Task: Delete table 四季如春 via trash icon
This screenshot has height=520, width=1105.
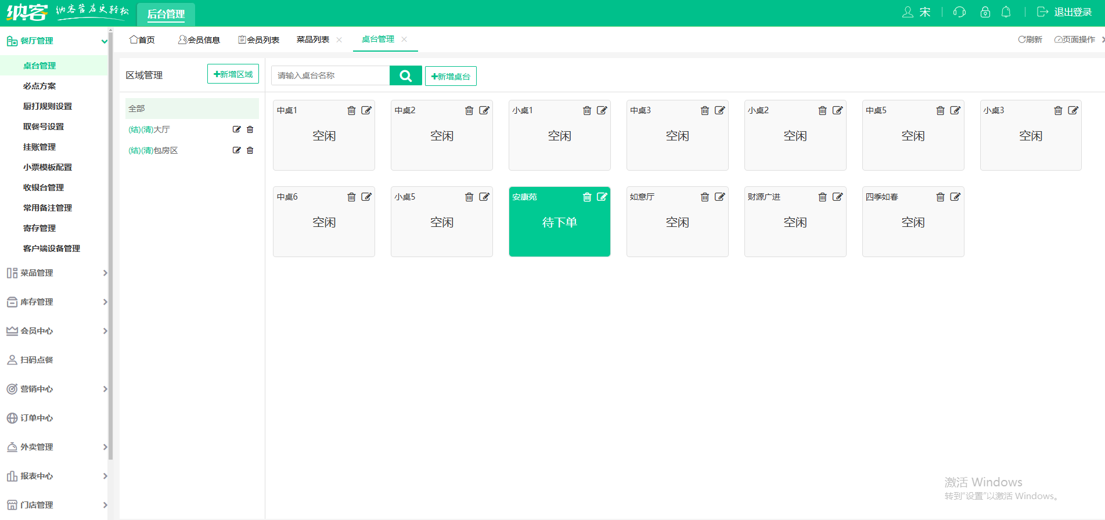Action: tap(940, 197)
